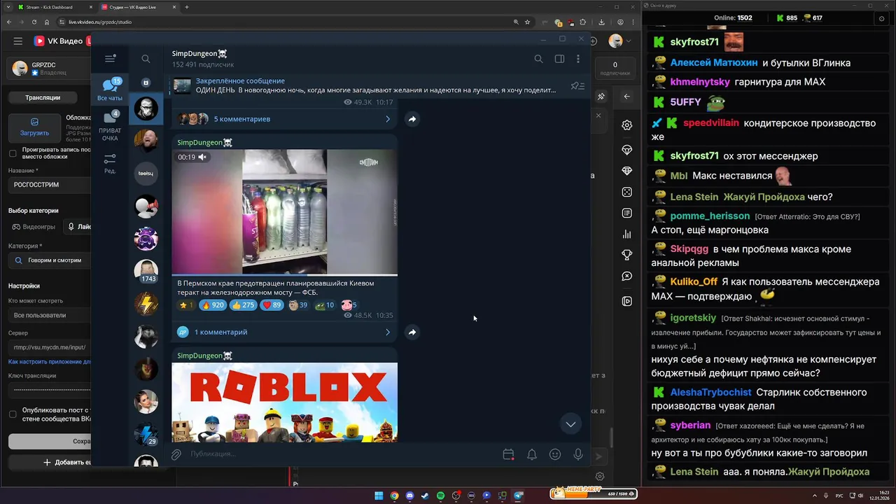This screenshot has width=896, height=504.
Task: Click search icon above the chat list
Action: pyautogui.click(x=146, y=59)
